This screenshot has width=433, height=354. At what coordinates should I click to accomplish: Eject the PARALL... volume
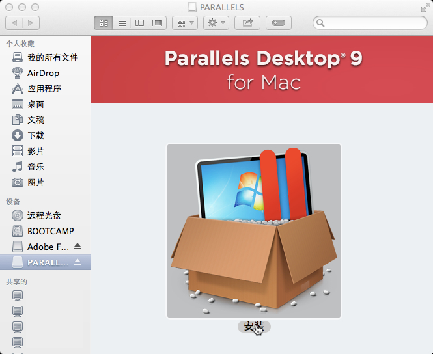[x=77, y=262]
